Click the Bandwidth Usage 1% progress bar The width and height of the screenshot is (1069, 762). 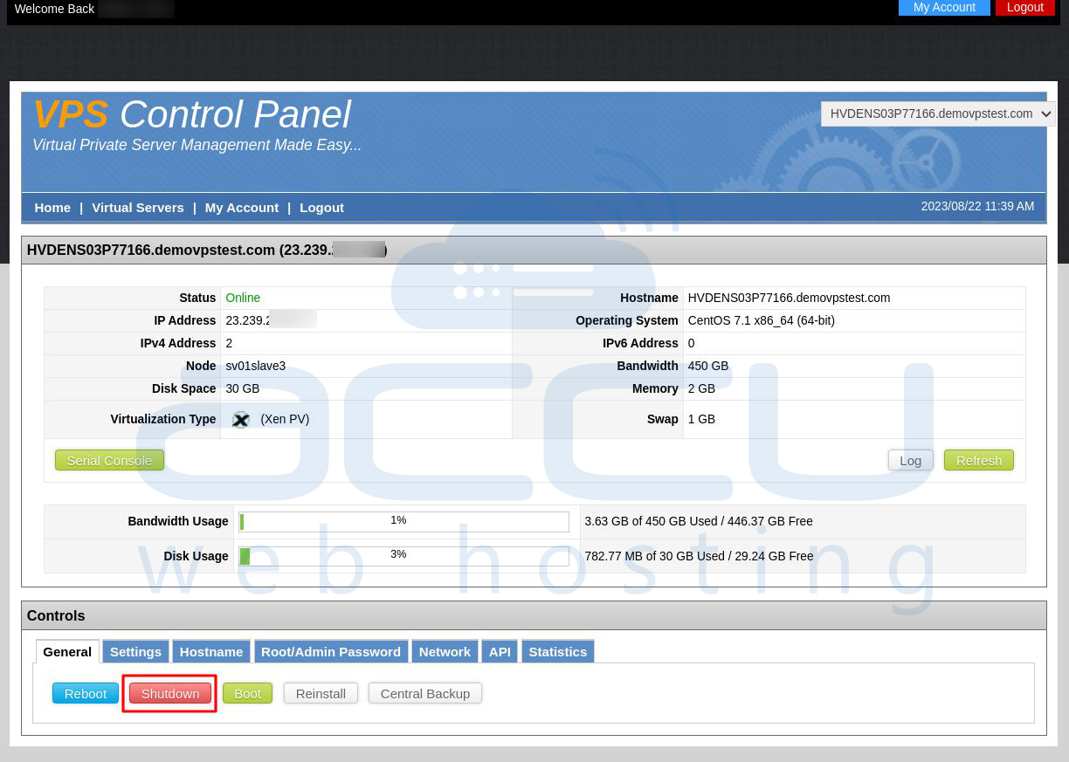403,522
